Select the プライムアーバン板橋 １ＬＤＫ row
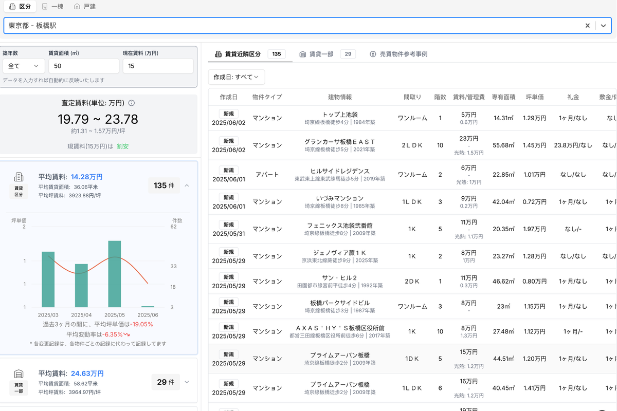Viewport: 617px width, 411px height. [x=412, y=388]
